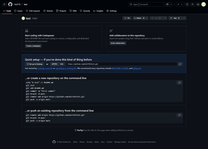208x149 pixels.
Task: Open the Insights tab
Action: (x=98, y=11)
